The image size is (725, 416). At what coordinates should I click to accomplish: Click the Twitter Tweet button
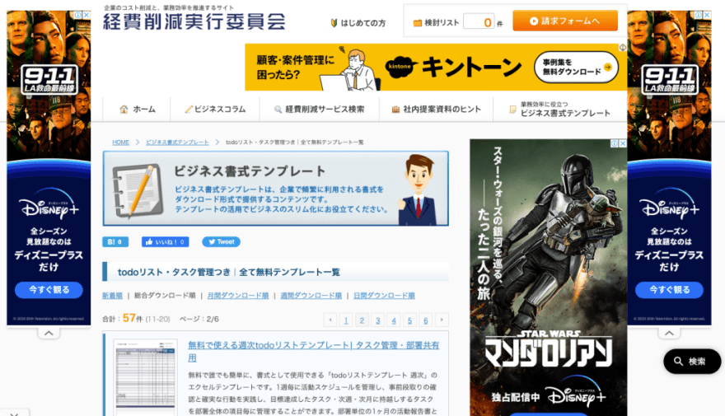221,241
